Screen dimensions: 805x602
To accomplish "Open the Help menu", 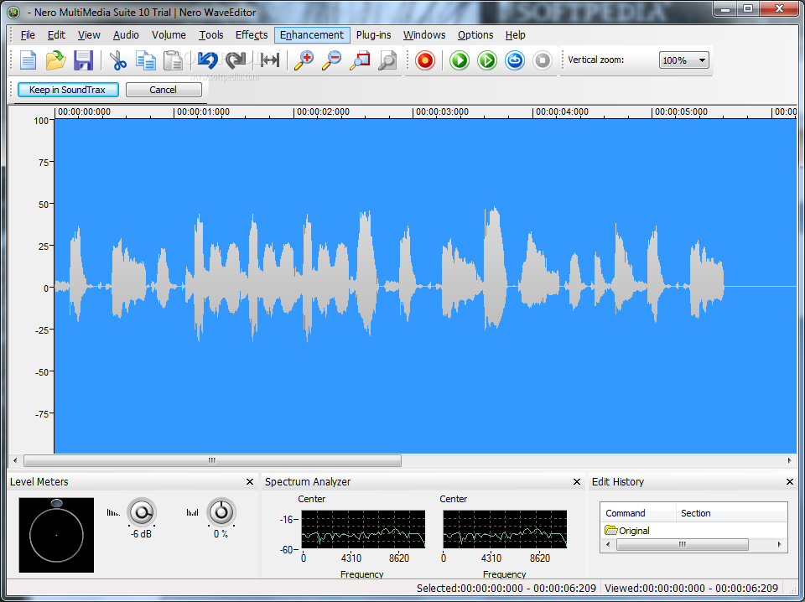I will [515, 35].
